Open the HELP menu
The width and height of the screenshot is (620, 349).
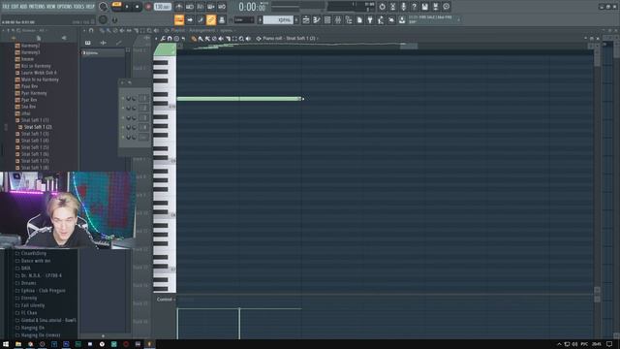tap(90, 7)
